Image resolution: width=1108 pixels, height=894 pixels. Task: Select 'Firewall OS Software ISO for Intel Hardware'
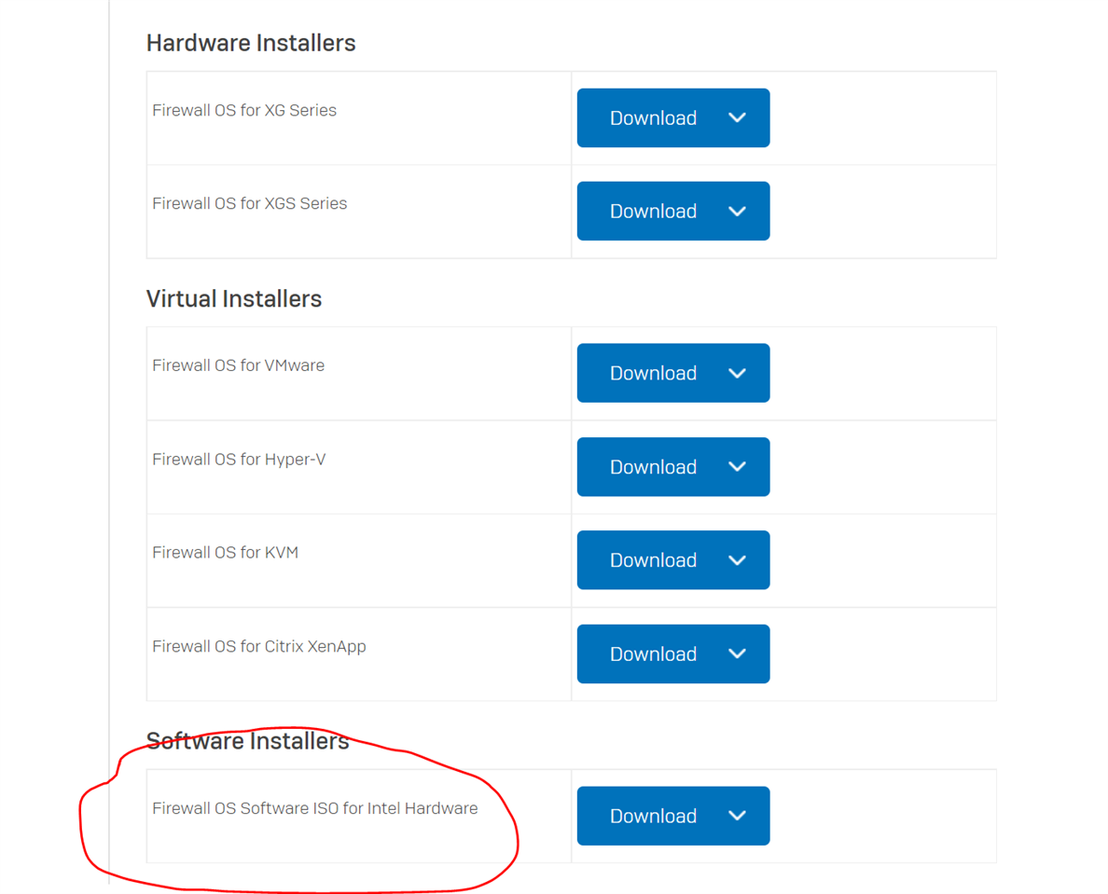click(315, 808)
